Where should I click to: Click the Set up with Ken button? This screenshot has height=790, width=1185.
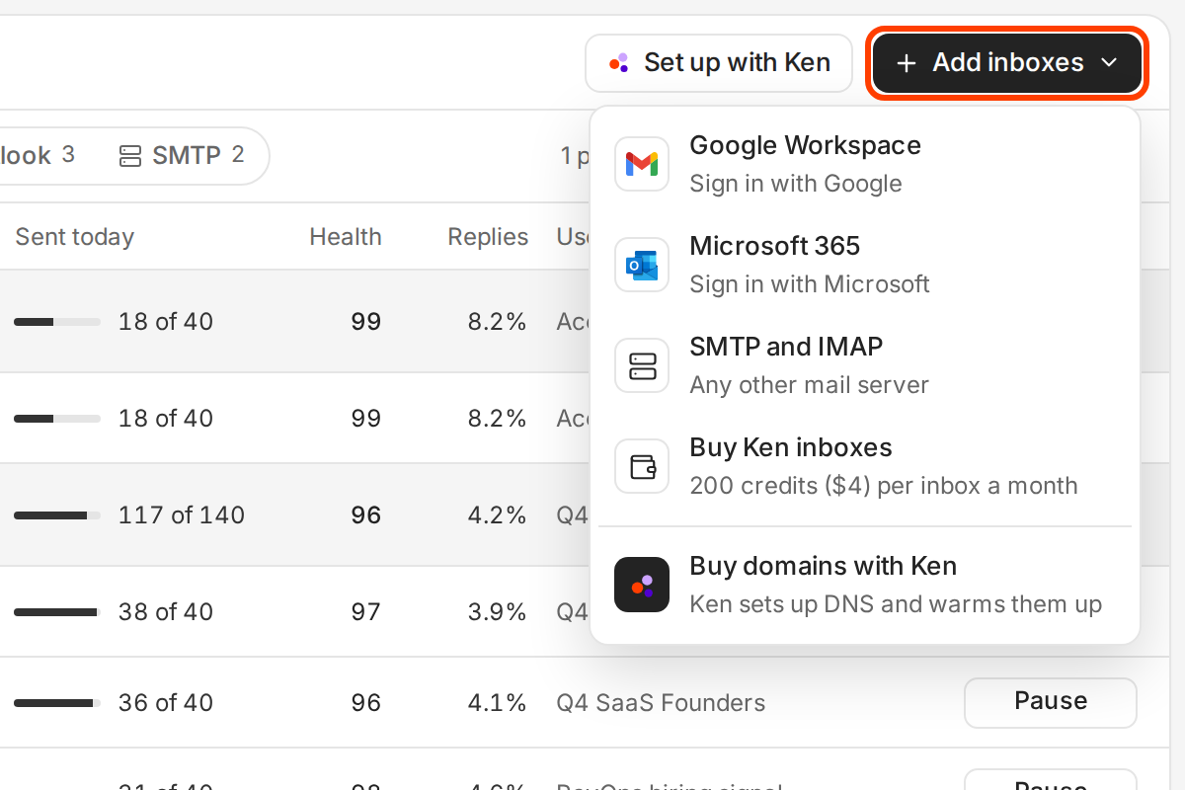[719, 63]
